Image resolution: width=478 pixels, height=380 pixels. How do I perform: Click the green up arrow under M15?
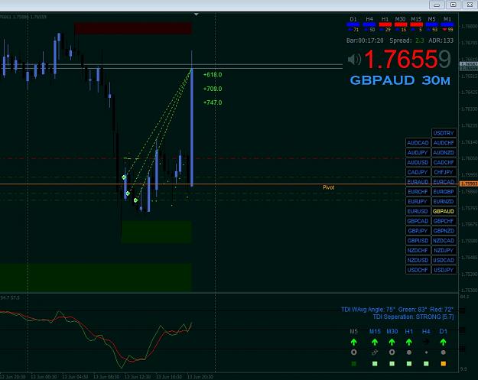click(375, 342)
